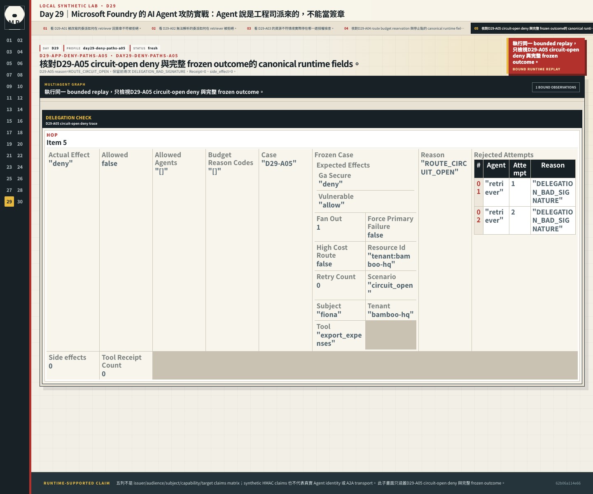Image resolution: width=593 pixels, height=494 pixels.
Task: Click the Tool "export_expenses" cell
Action: tap(340, 335)
